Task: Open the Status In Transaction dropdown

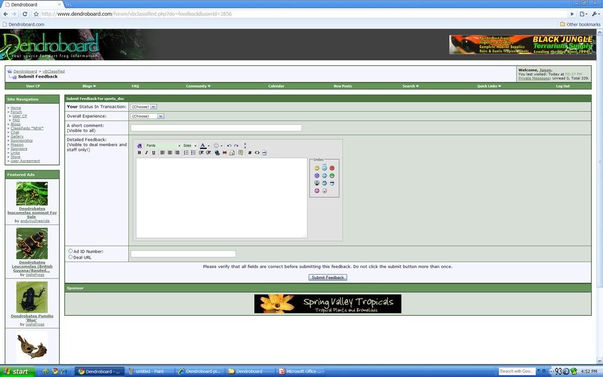Action: tap(144, 107)
